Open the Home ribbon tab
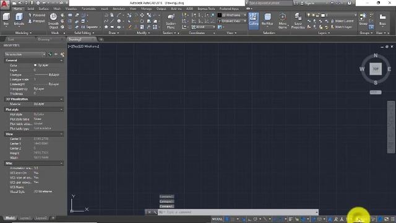 [17, 9]
